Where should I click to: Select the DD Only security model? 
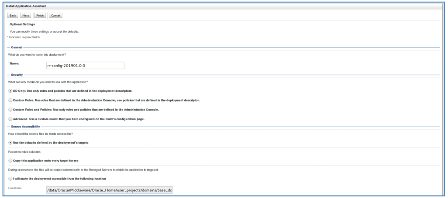(10, 91)
